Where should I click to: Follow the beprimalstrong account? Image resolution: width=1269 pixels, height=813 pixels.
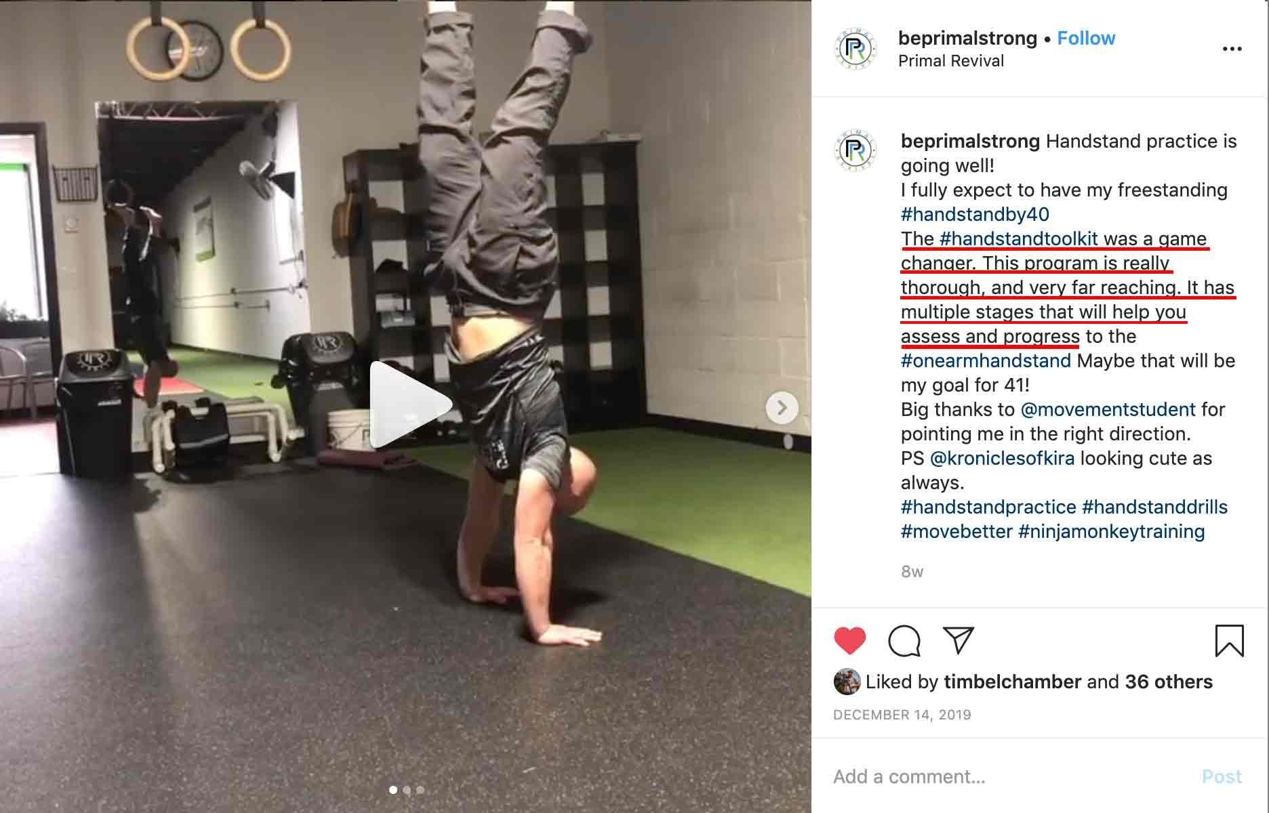tap(1086, 38)
